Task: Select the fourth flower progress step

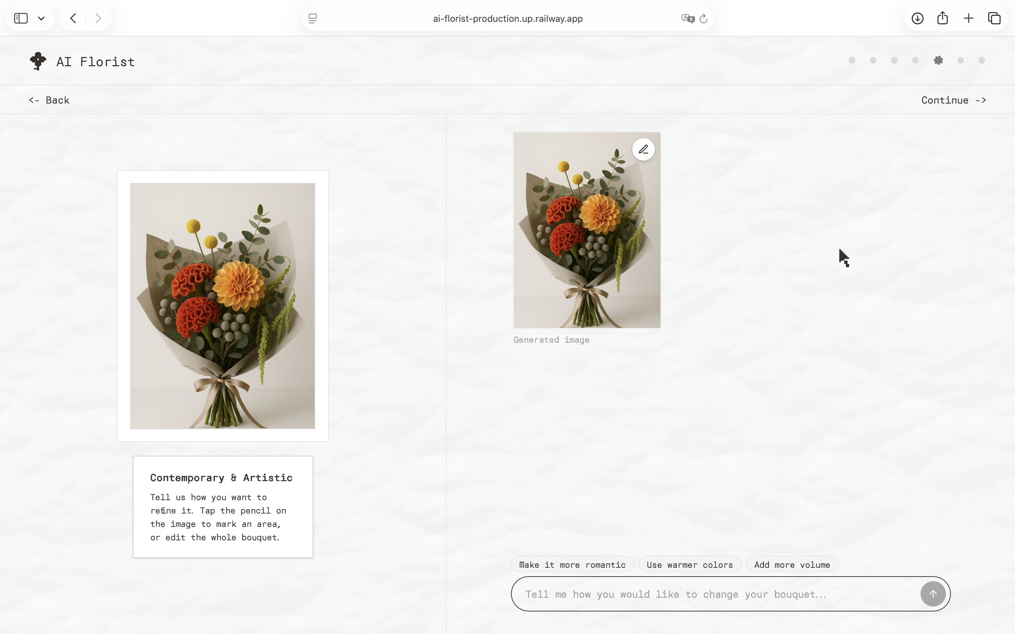Action: [x=916, y=60]
